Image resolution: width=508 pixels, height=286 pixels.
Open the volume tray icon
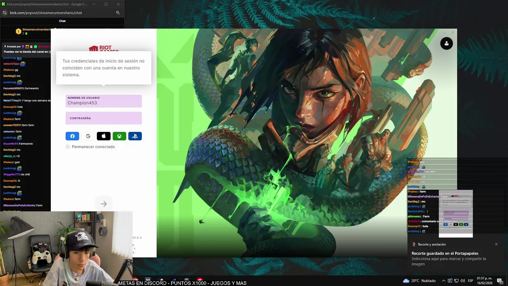tap(463, 281)
